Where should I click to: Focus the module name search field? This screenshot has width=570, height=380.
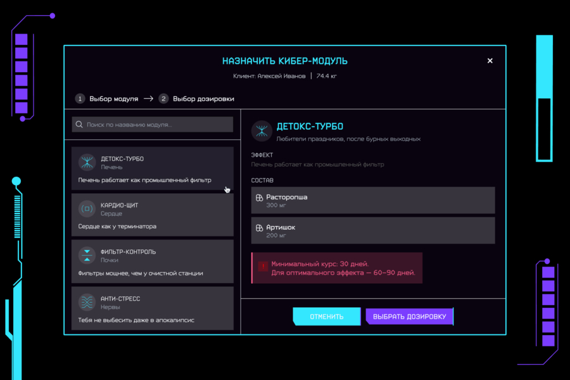pos(152,125)
